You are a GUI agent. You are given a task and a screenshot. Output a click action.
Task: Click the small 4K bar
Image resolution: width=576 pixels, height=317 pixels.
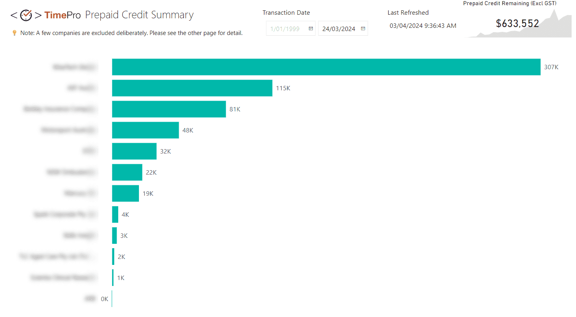tap(115, 214)
